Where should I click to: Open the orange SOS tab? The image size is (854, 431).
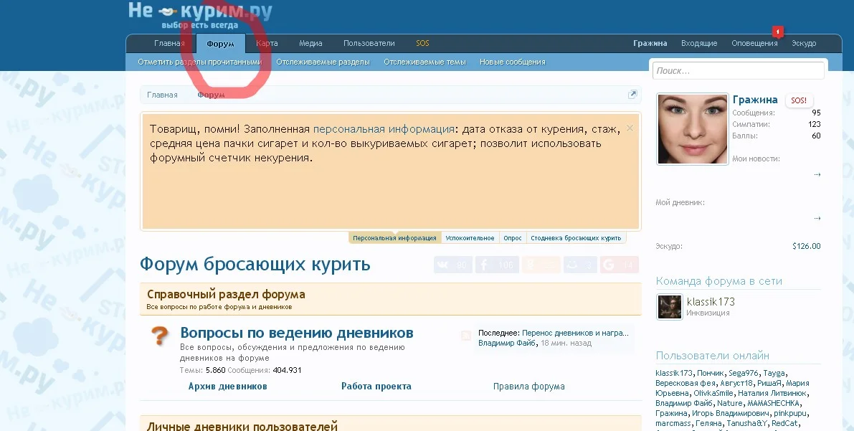click(422, 43)
